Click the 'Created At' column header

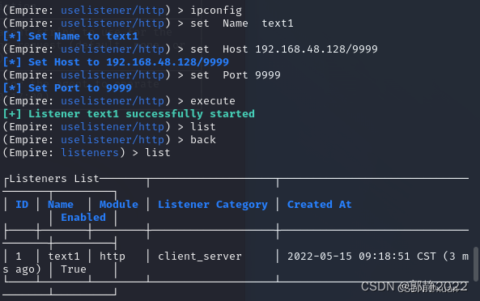pyautogui.click(x=319, y=205)
